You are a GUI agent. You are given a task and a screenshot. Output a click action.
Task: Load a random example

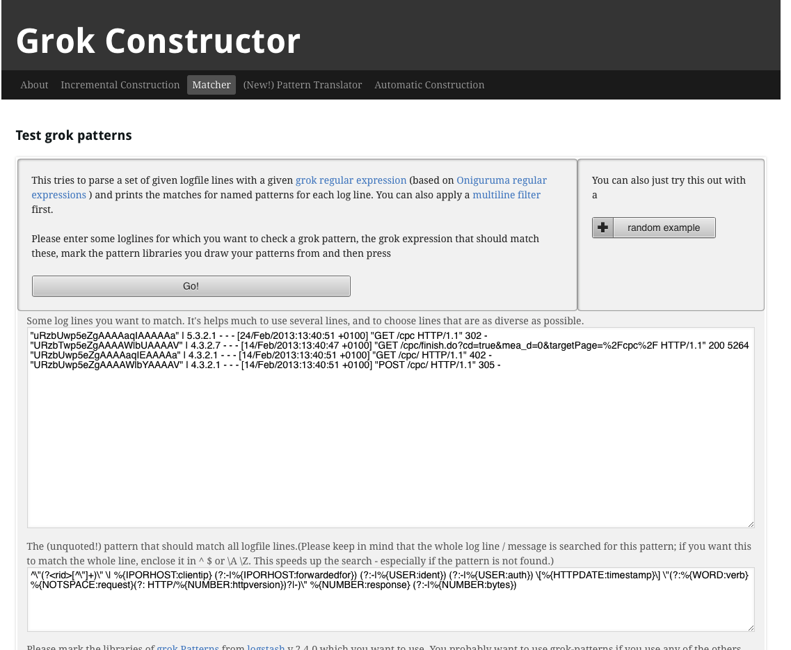(x=654, y=228)
